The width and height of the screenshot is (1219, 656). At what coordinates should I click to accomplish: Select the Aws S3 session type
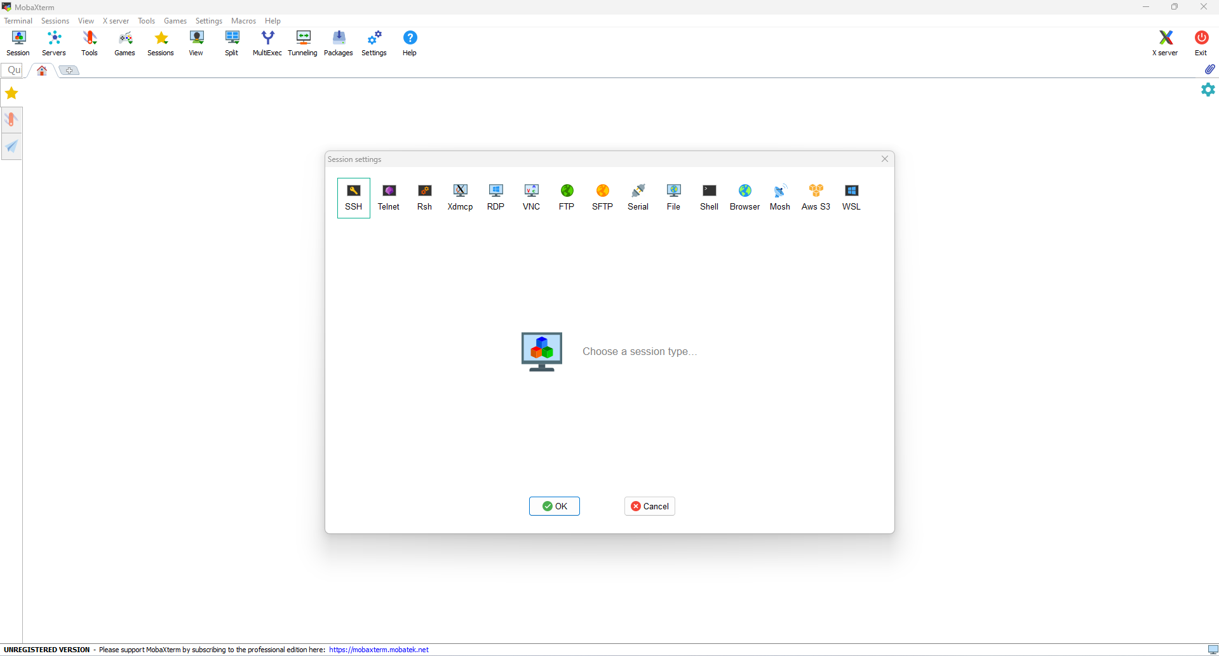[816, 198]
